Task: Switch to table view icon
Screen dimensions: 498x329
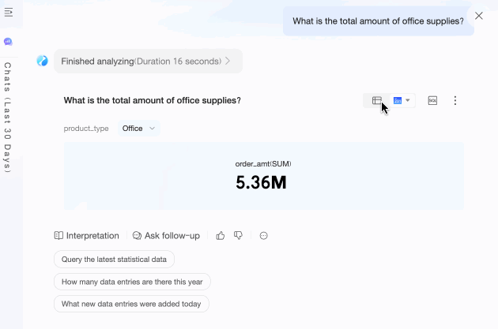Action: click(377, 101)
